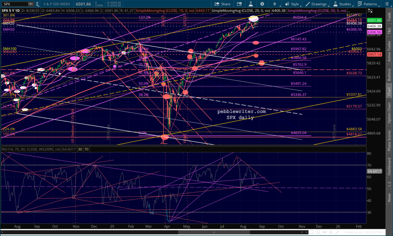
Task: Click the SimpleMovingAvg (CLOSE, 50, 0, no) label
Action: [x=317, y=10]
